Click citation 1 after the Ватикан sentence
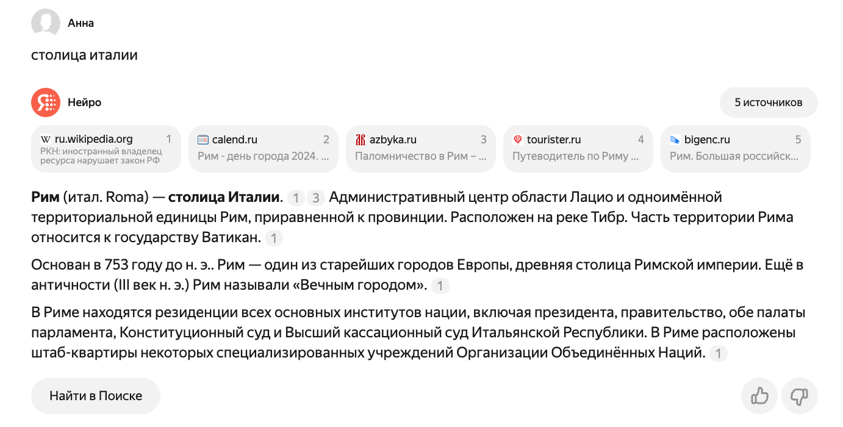The width and height of the screenshot is (843, 427). pos(274,238)
